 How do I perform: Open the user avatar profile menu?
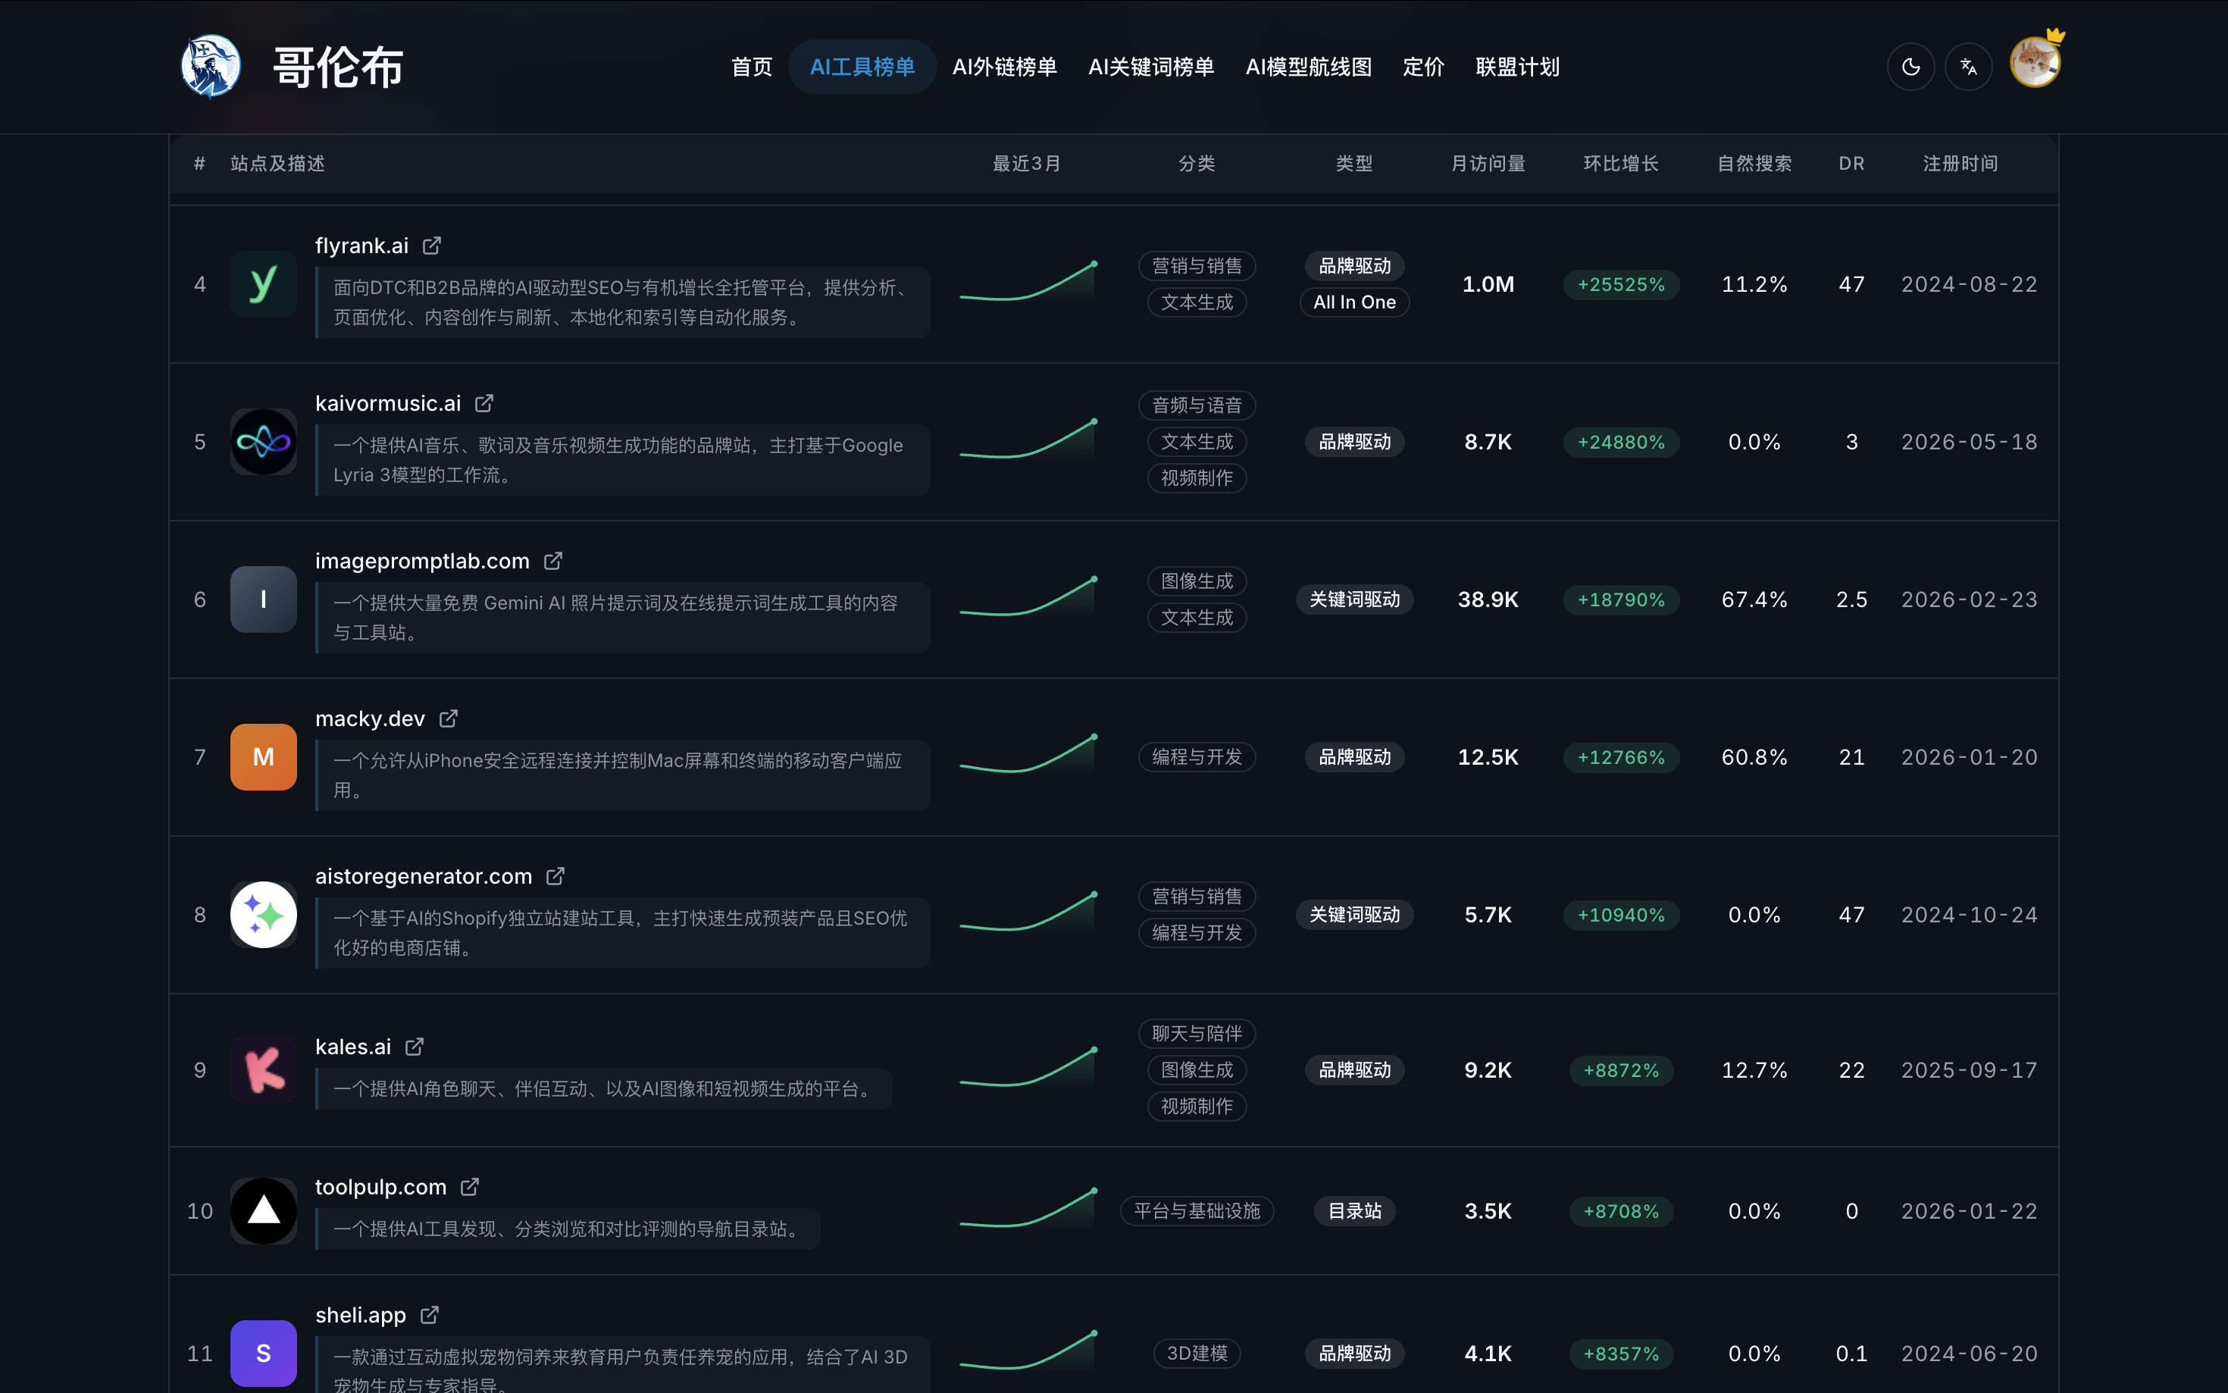click(x=2036, y=63)
